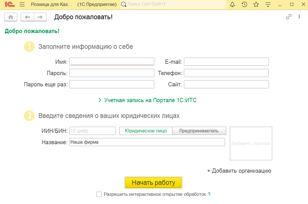Focus the Пароль input field
This screenshot has height=204, width=308.
(112, 73)
